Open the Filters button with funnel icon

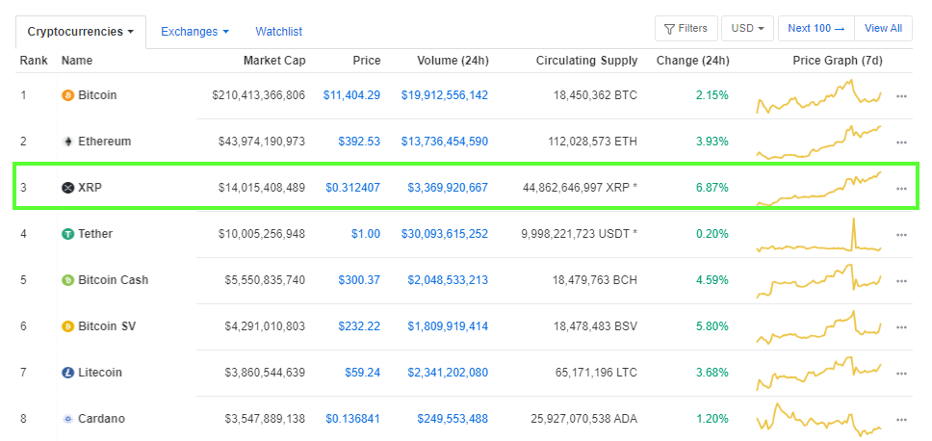pos(686,29)
